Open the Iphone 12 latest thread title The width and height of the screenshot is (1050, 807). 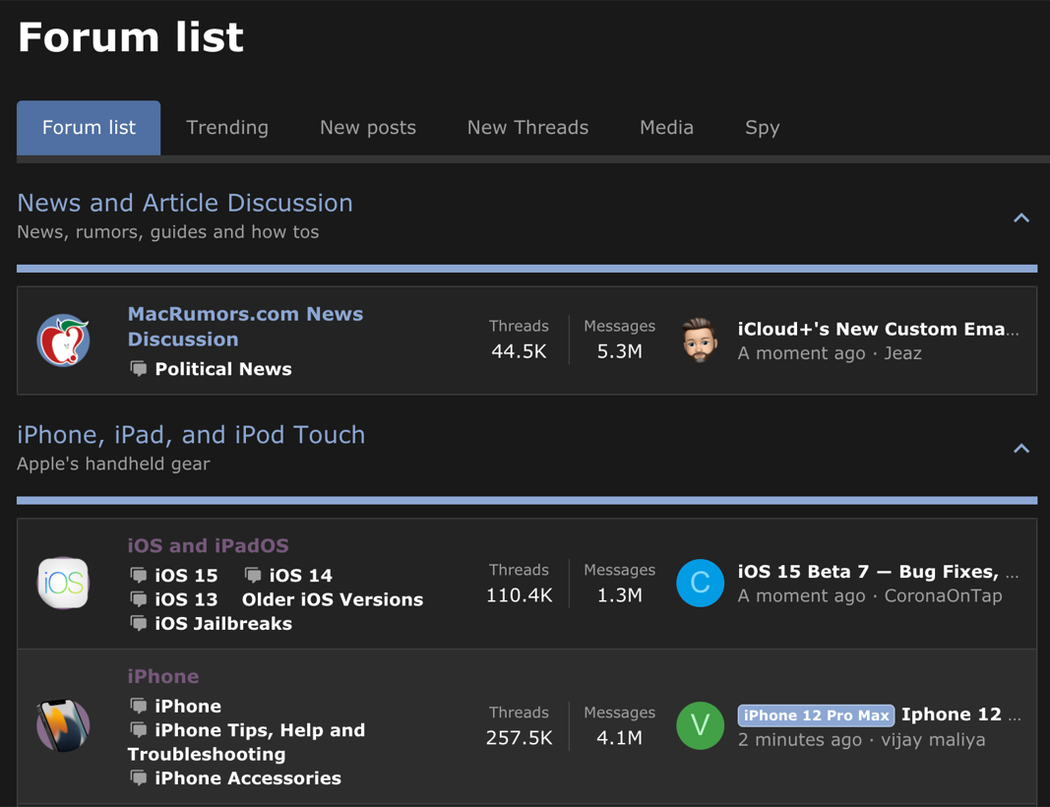point(960,714)
